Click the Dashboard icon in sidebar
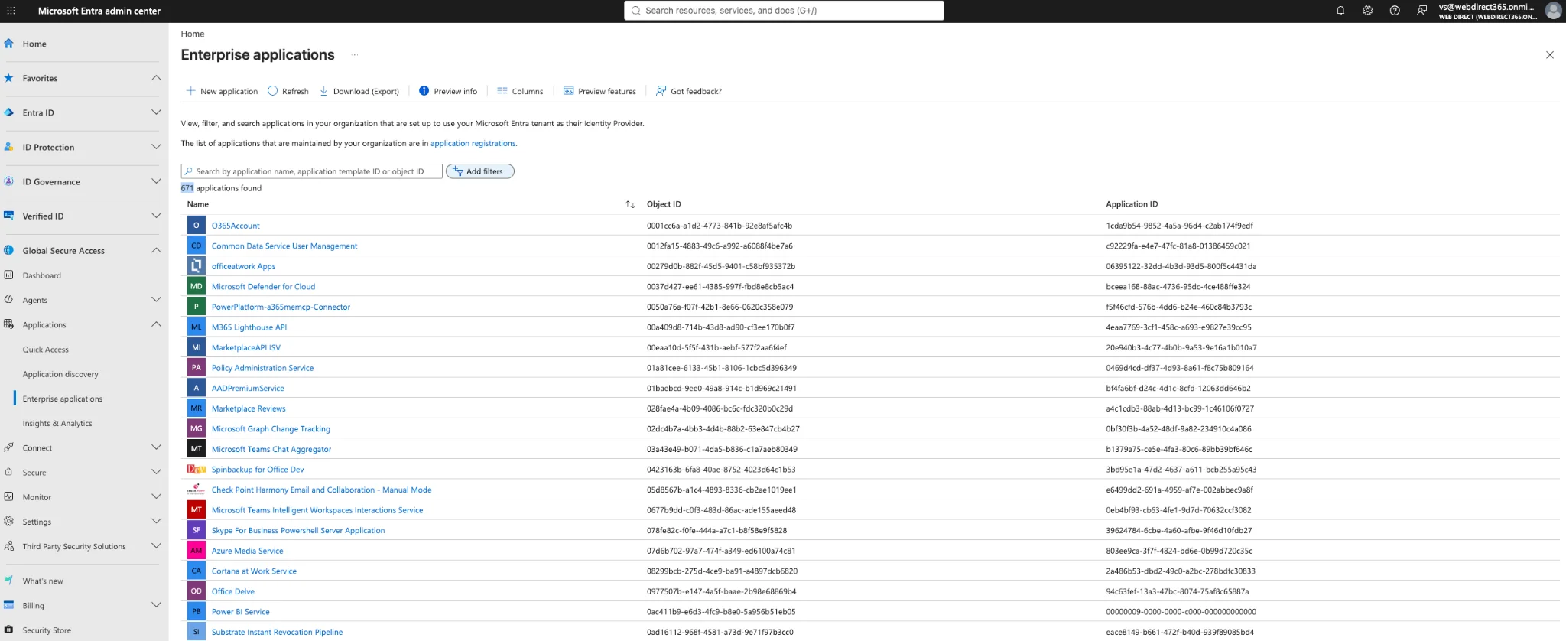 9,275
